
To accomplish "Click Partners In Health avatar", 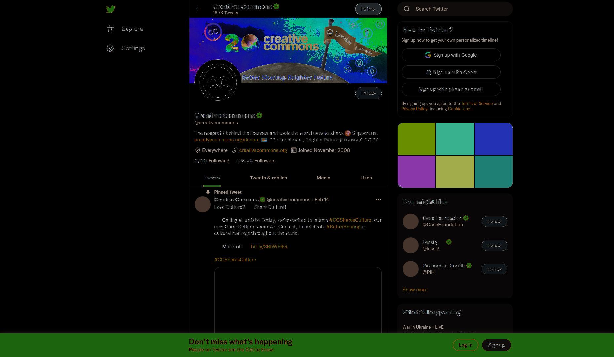I will [411, 269].
